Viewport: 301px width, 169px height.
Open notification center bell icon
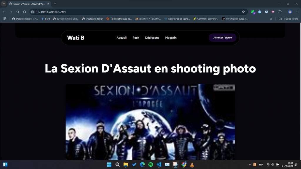pyautogui.click(x=296, y=165)
